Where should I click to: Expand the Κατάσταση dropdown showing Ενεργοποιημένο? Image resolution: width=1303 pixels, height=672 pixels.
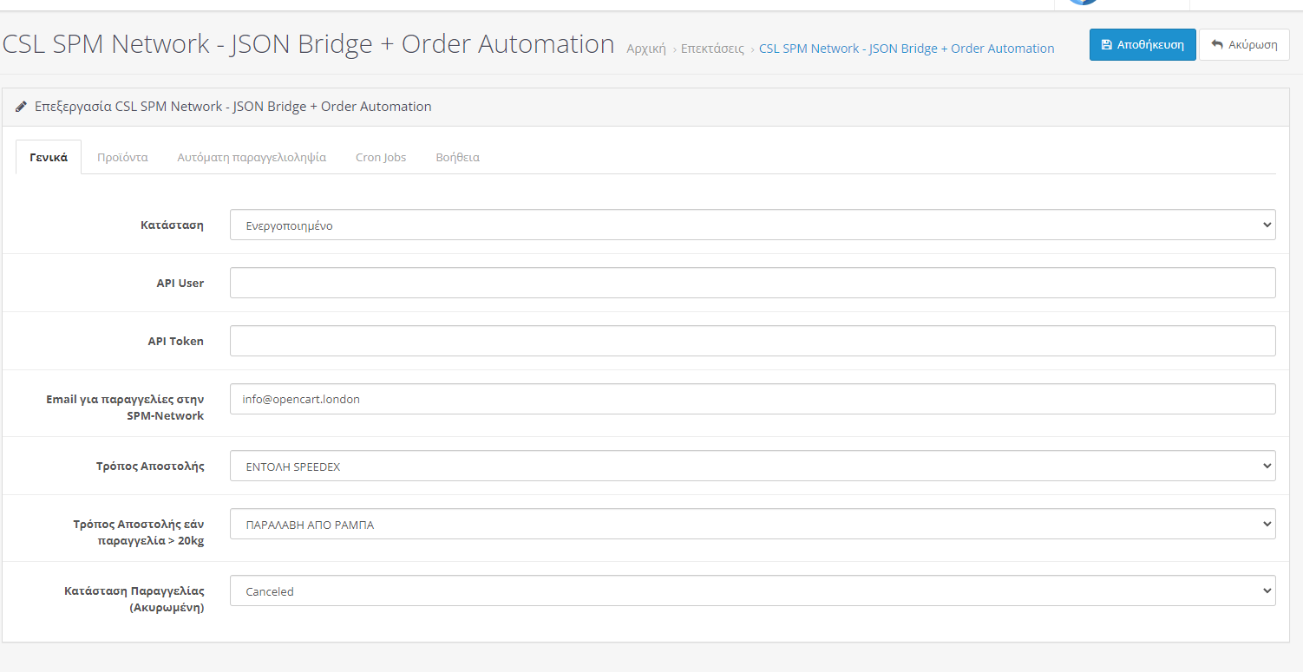(x=752, y=225)
